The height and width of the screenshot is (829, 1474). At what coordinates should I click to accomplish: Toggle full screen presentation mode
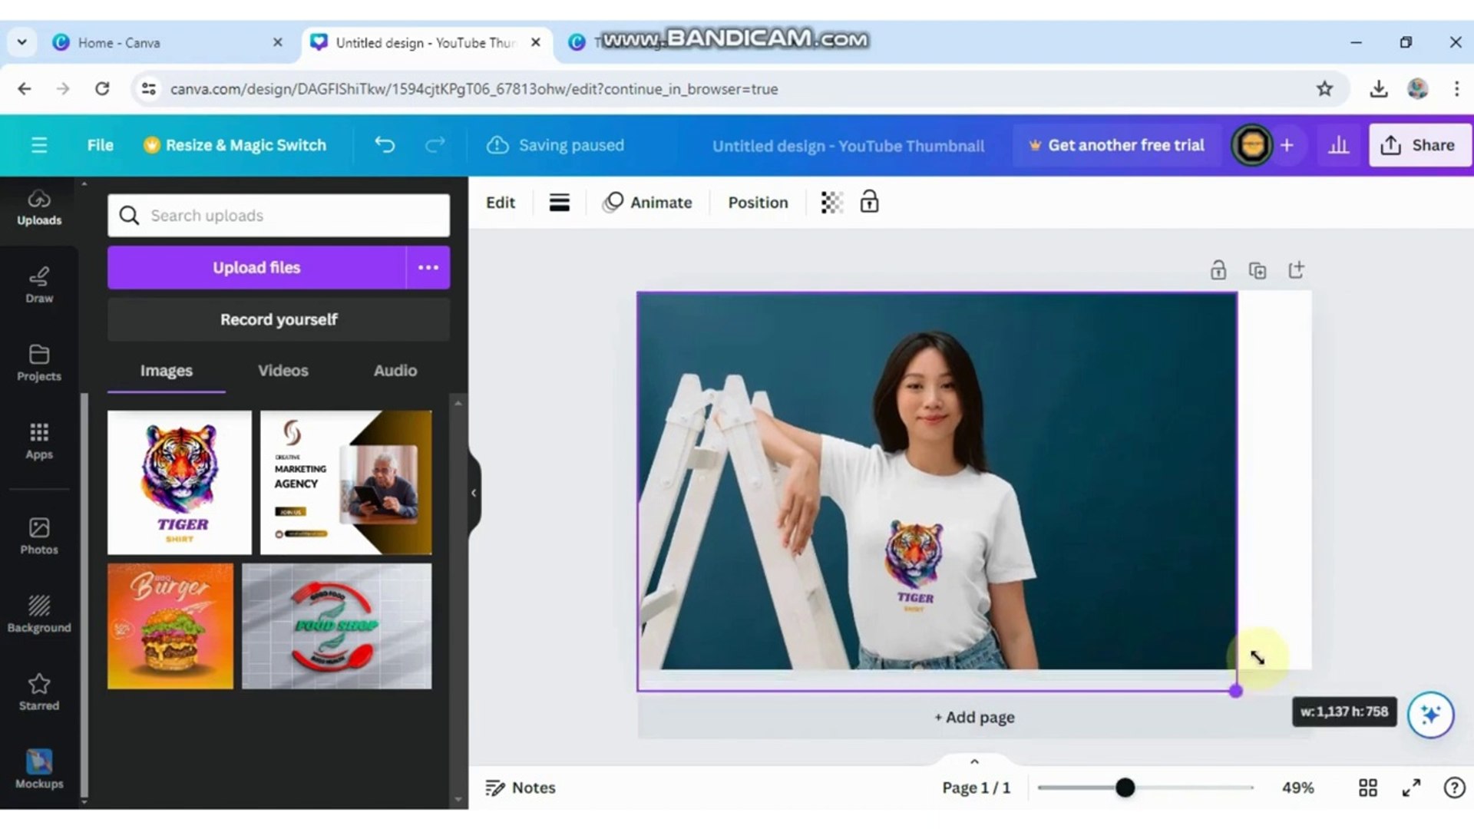click(x=1411, y=787)
